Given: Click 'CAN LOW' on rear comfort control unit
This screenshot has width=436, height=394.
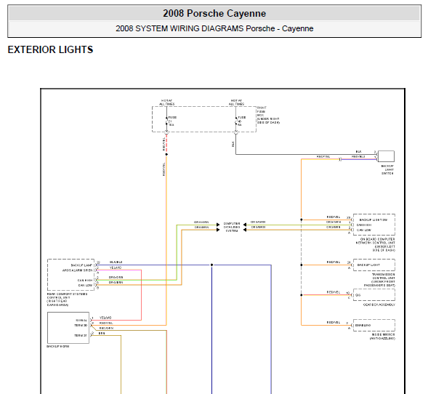Looking at the screenshot, I should (x=85, y=285).
